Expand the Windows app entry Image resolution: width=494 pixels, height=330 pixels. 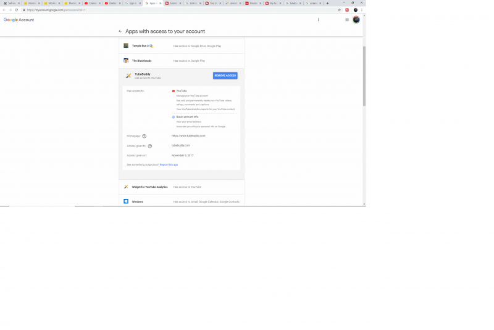[x=181, y=201]
